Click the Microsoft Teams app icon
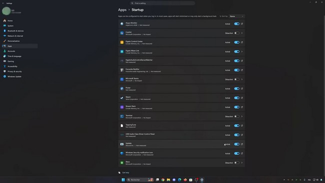This screenshot has height=183, width=325. 122,79
